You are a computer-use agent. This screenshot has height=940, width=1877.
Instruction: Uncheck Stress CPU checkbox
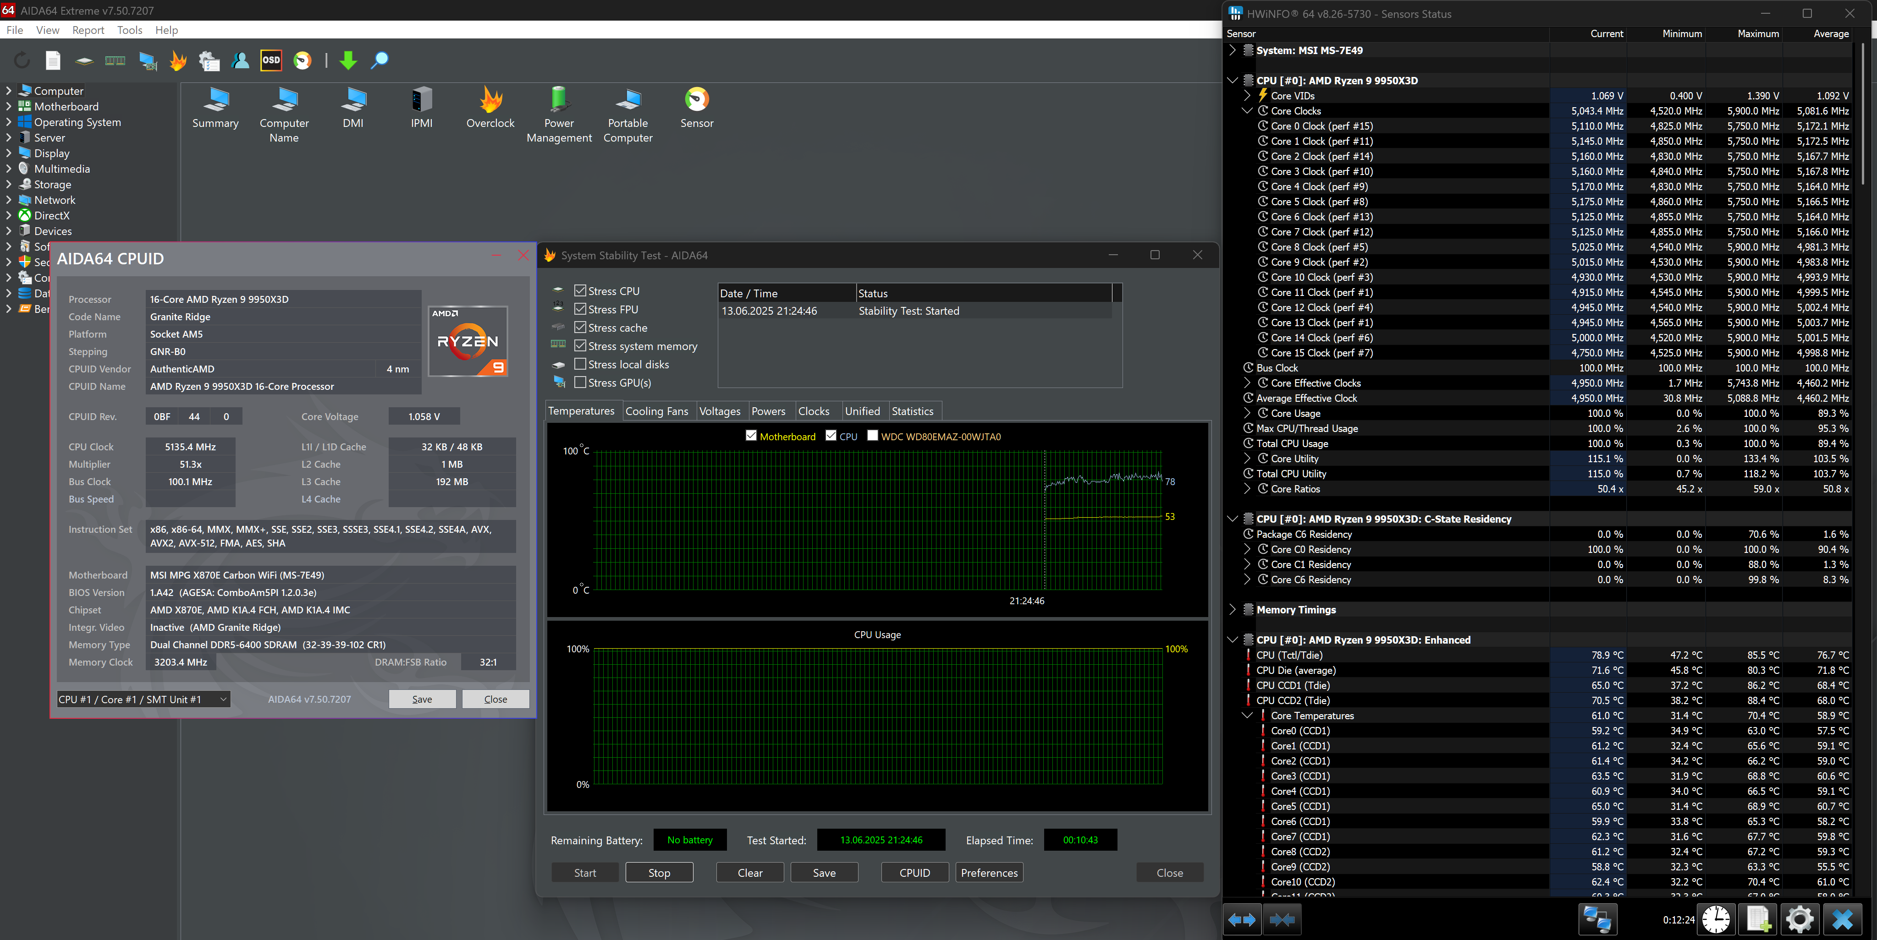coord(580,290)
